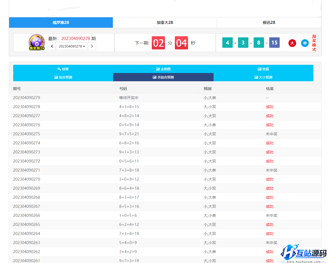Go to the next period with the right arrow

pyautogui.click(x=92, y=46)
